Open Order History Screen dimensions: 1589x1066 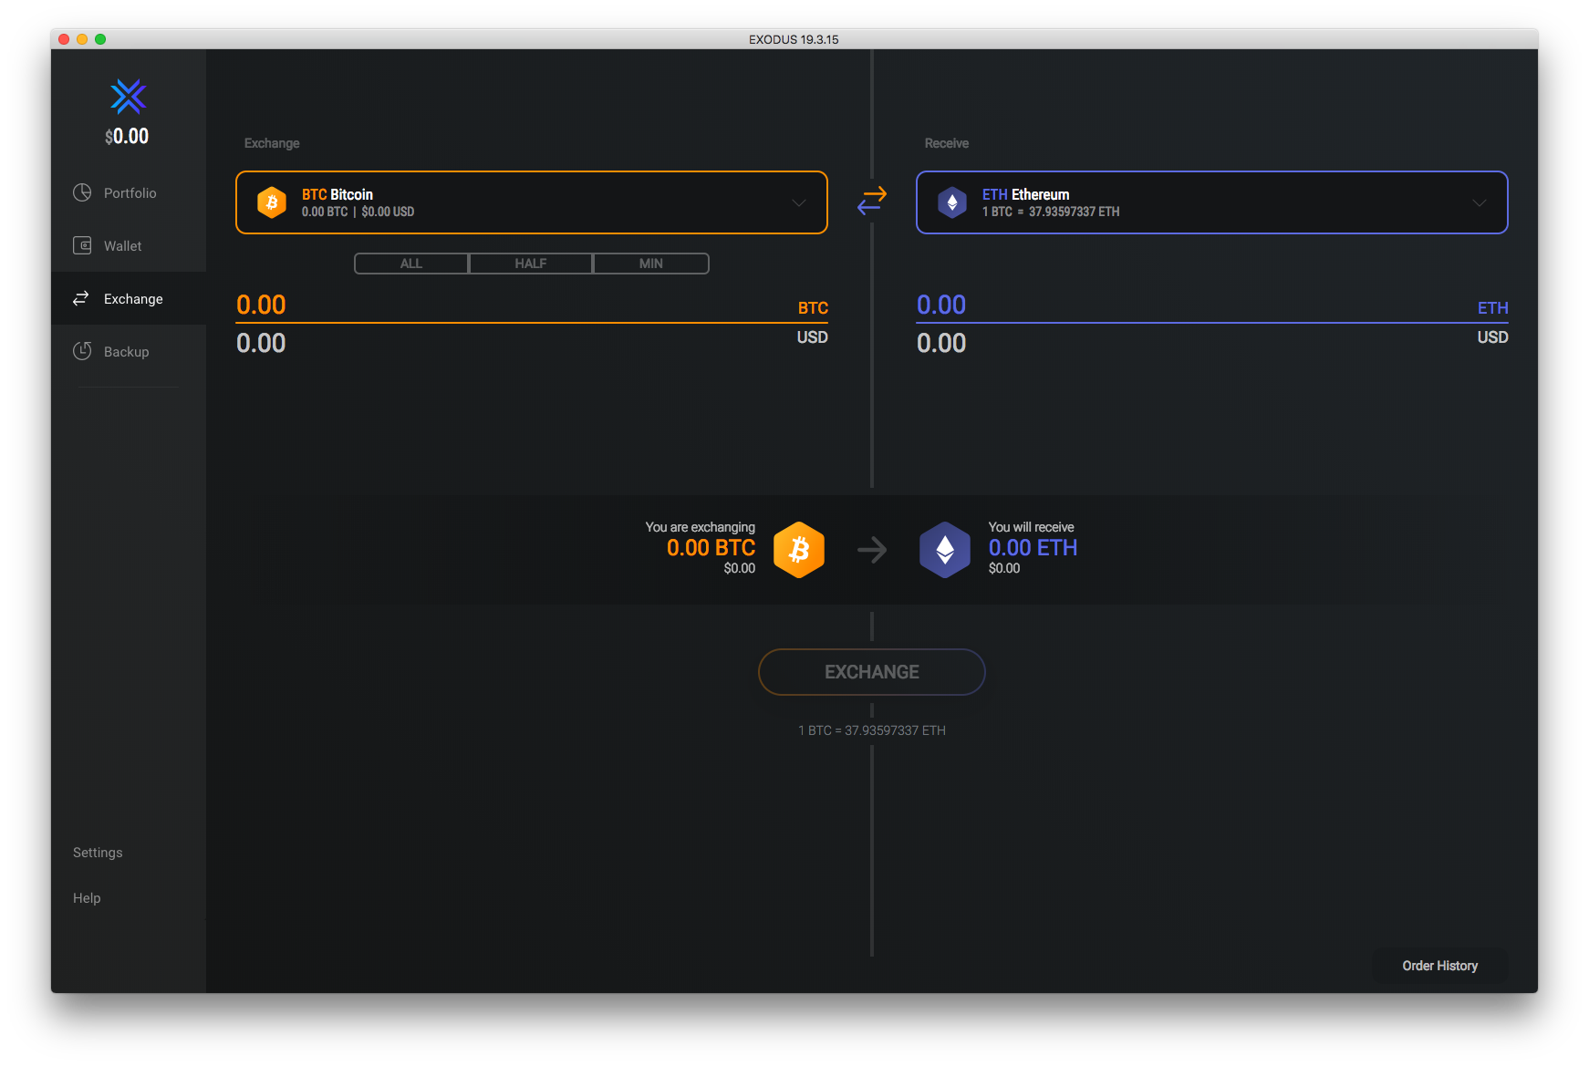pos(1440,966)
